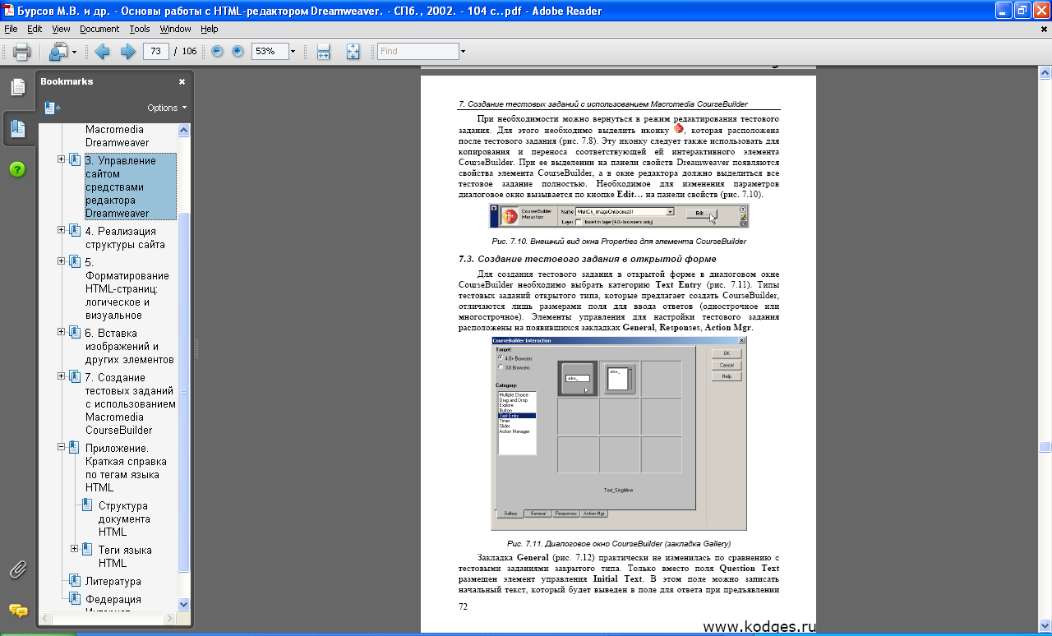Expand the Теги языка HTML bookmark

click(x=75, y=549)
